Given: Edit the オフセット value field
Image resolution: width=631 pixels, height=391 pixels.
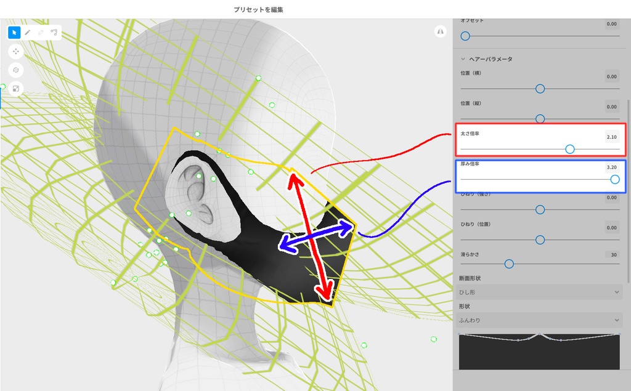Looking at the screenshot, I should click(x=612, y=24).
